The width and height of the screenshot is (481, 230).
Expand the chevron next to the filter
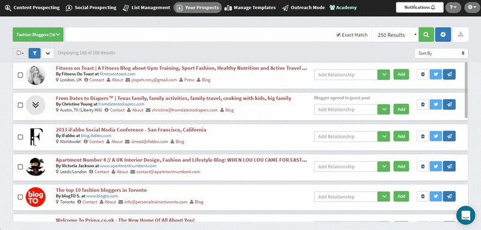coord(48,53)
